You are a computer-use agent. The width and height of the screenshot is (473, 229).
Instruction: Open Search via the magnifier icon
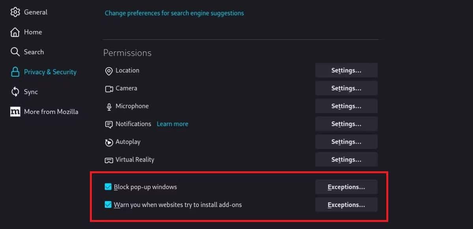pos(15,51)
